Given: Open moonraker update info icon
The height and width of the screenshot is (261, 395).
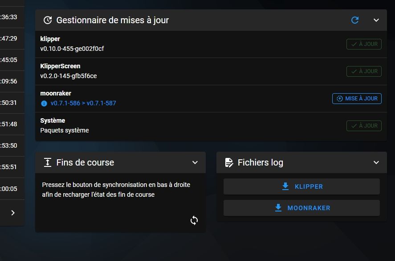Looking at the screenshot, I should click(44, 104).
